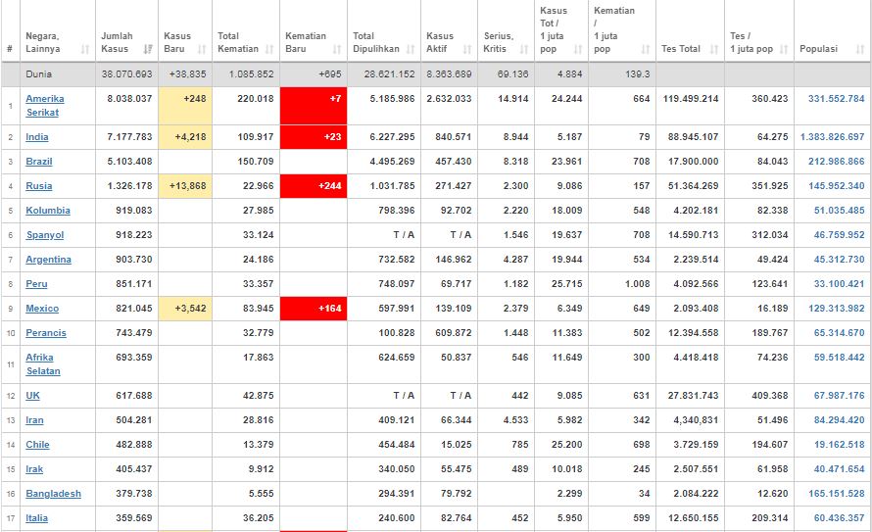The image size is (872, 532).
Task: Open Italia population link 60.436.357
Action: 840,517
